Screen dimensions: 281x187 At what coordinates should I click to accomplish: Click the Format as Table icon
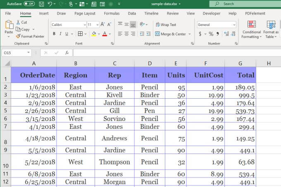[x=271, y=25]
